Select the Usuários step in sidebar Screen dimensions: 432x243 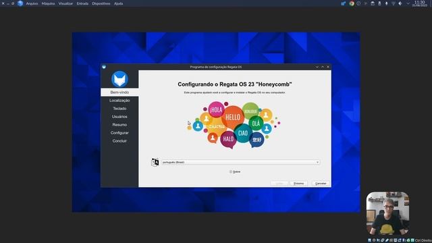click(x=119, y=117)
